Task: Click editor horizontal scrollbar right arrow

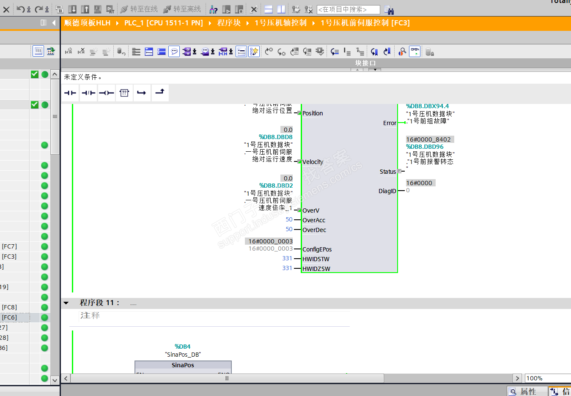Action: (x=517, y=378)
